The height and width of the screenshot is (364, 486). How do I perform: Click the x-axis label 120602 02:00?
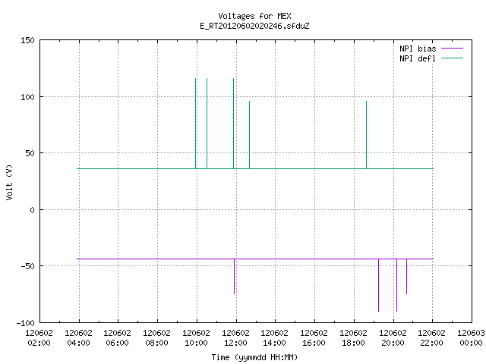(39, 338)
